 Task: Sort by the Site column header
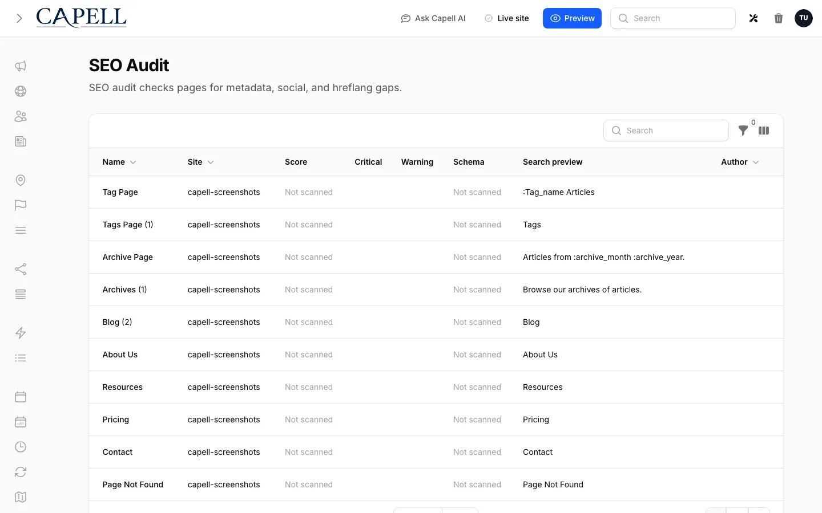pyautogui.click(x=201, y=162)
